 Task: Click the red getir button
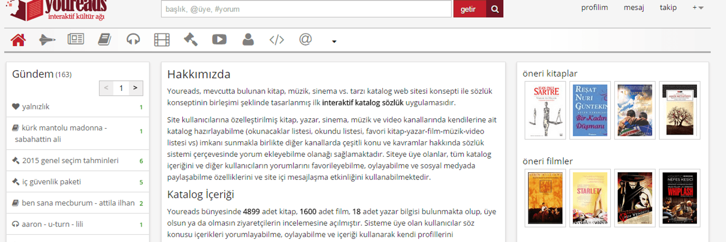click(468, 9)
